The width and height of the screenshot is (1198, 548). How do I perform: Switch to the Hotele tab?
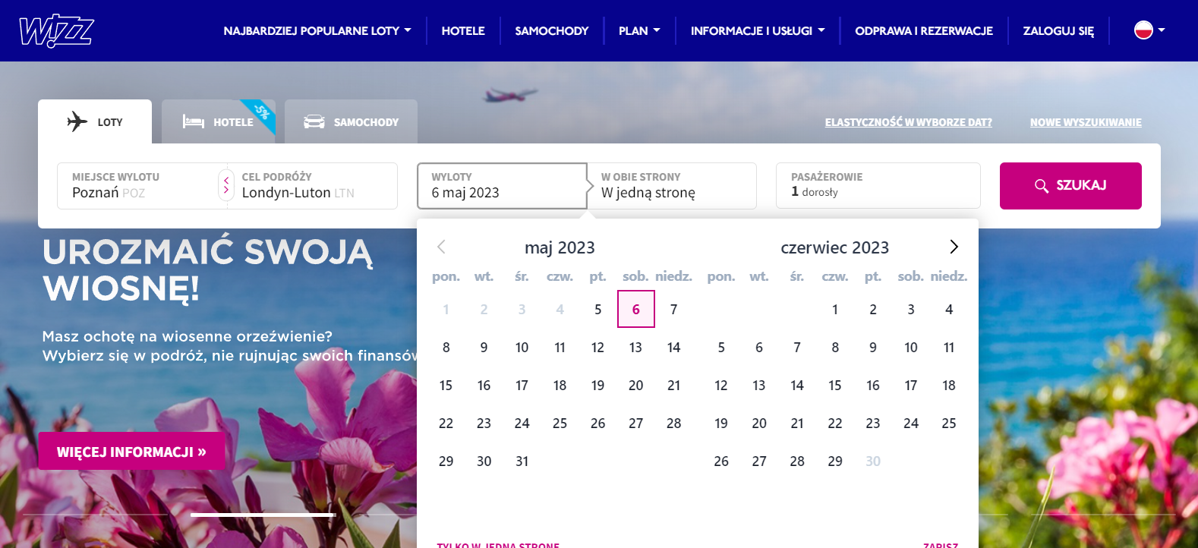pos(219,121)
